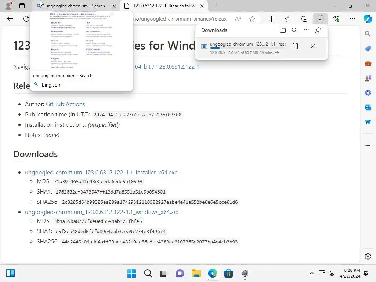
Task: Open the sidebar Shopping tag icon
Action: pos(368,49)
